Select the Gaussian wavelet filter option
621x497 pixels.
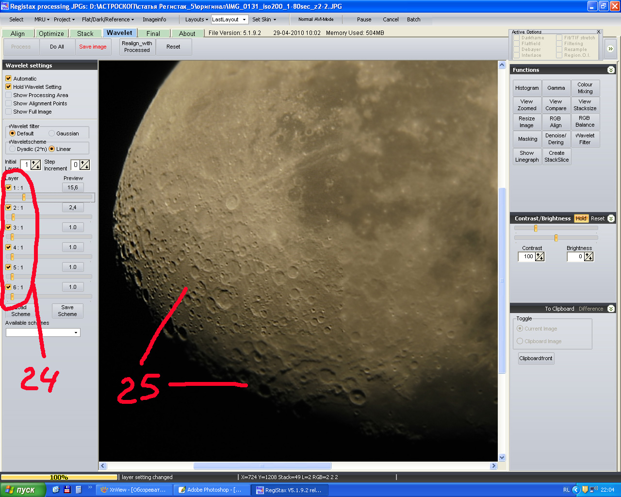coord(51,133)
